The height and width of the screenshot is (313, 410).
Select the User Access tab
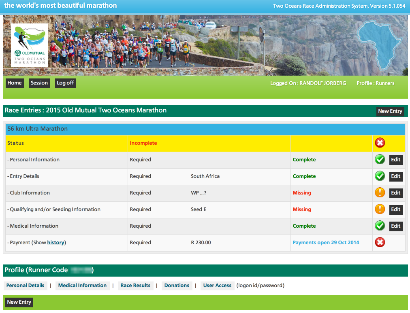click(217, 286)
